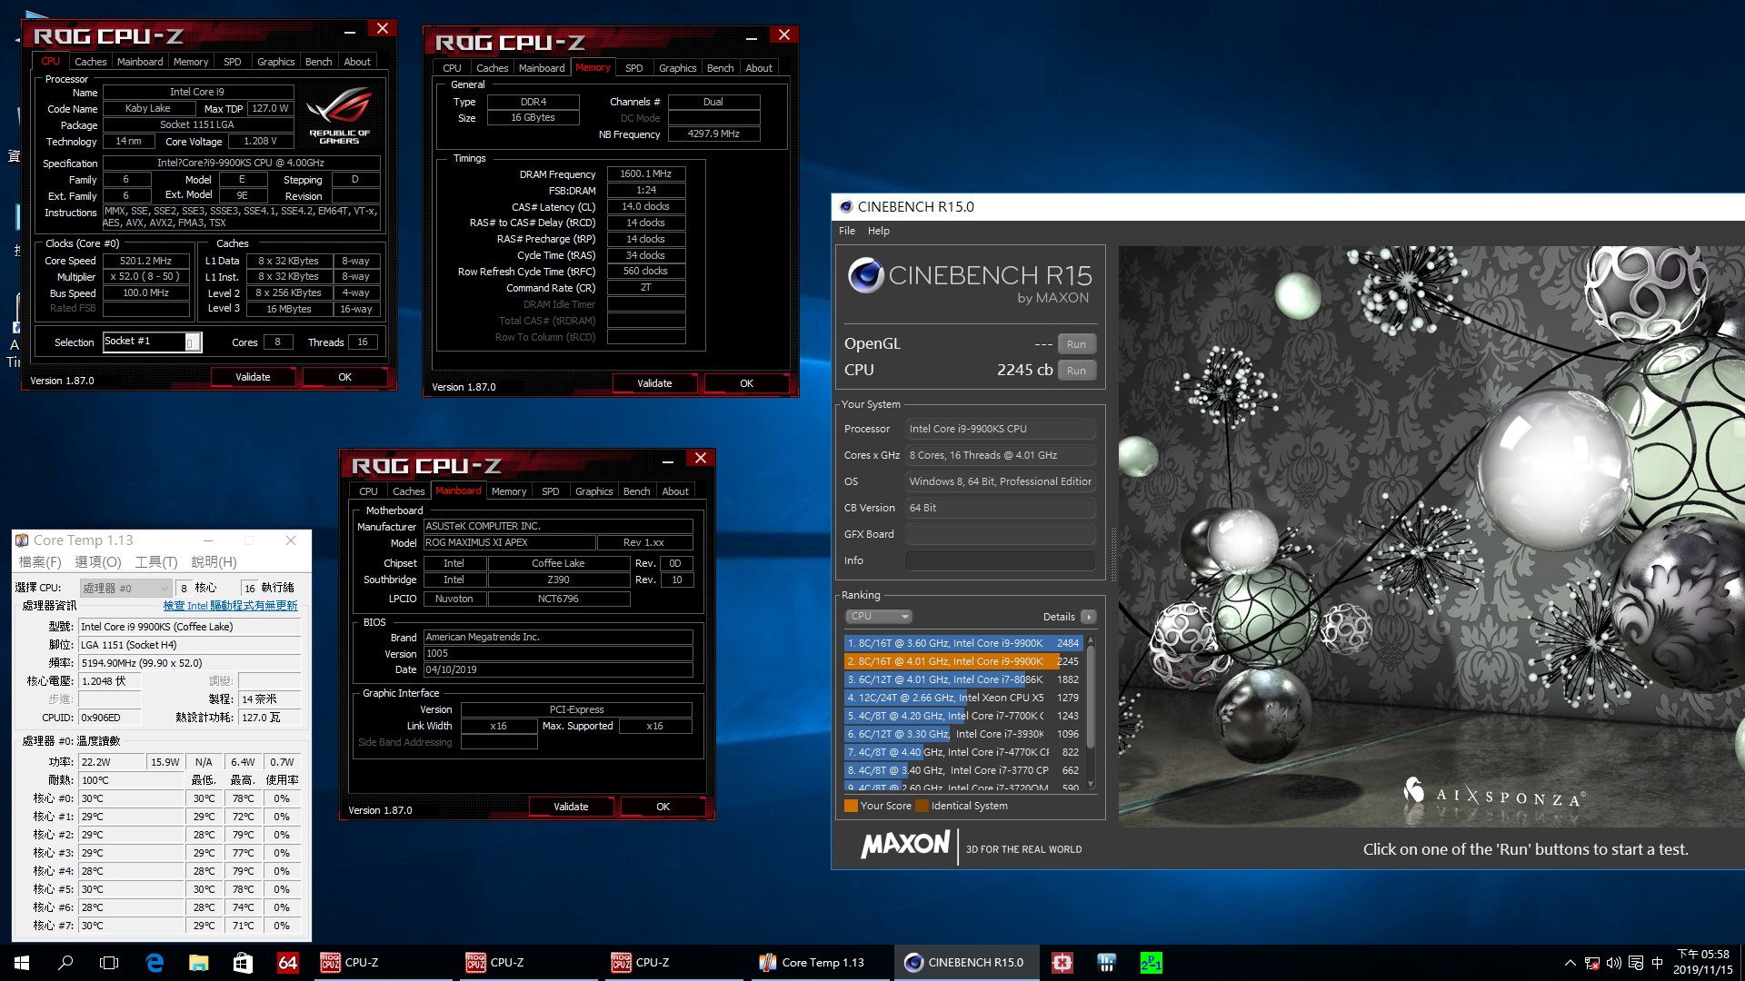The image size is (1745, 981).
Task: Click Validate in Mainboard CPU-Z window
Action: 572,807
